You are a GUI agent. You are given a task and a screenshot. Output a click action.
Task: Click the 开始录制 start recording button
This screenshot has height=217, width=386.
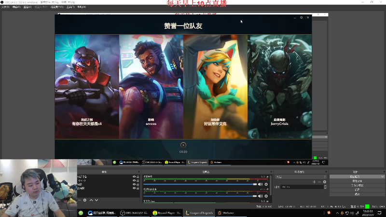pos(357,181)
